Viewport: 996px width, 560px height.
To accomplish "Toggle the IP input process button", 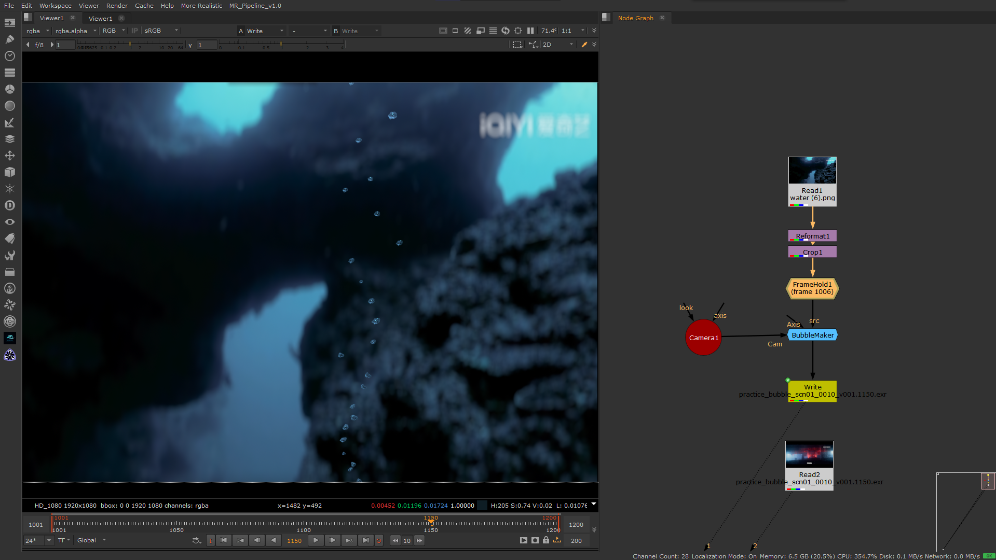I will point(135,31).
